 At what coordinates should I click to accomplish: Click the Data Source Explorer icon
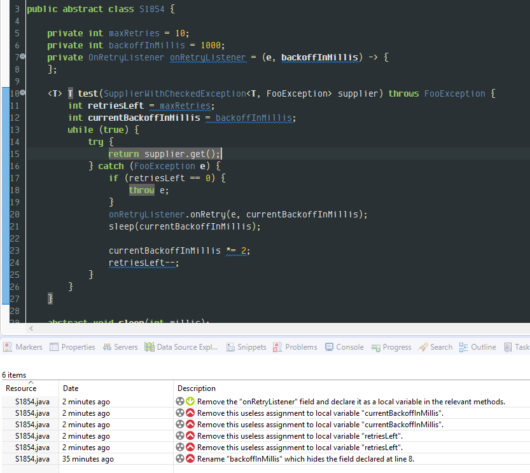[x=150, y=347]
